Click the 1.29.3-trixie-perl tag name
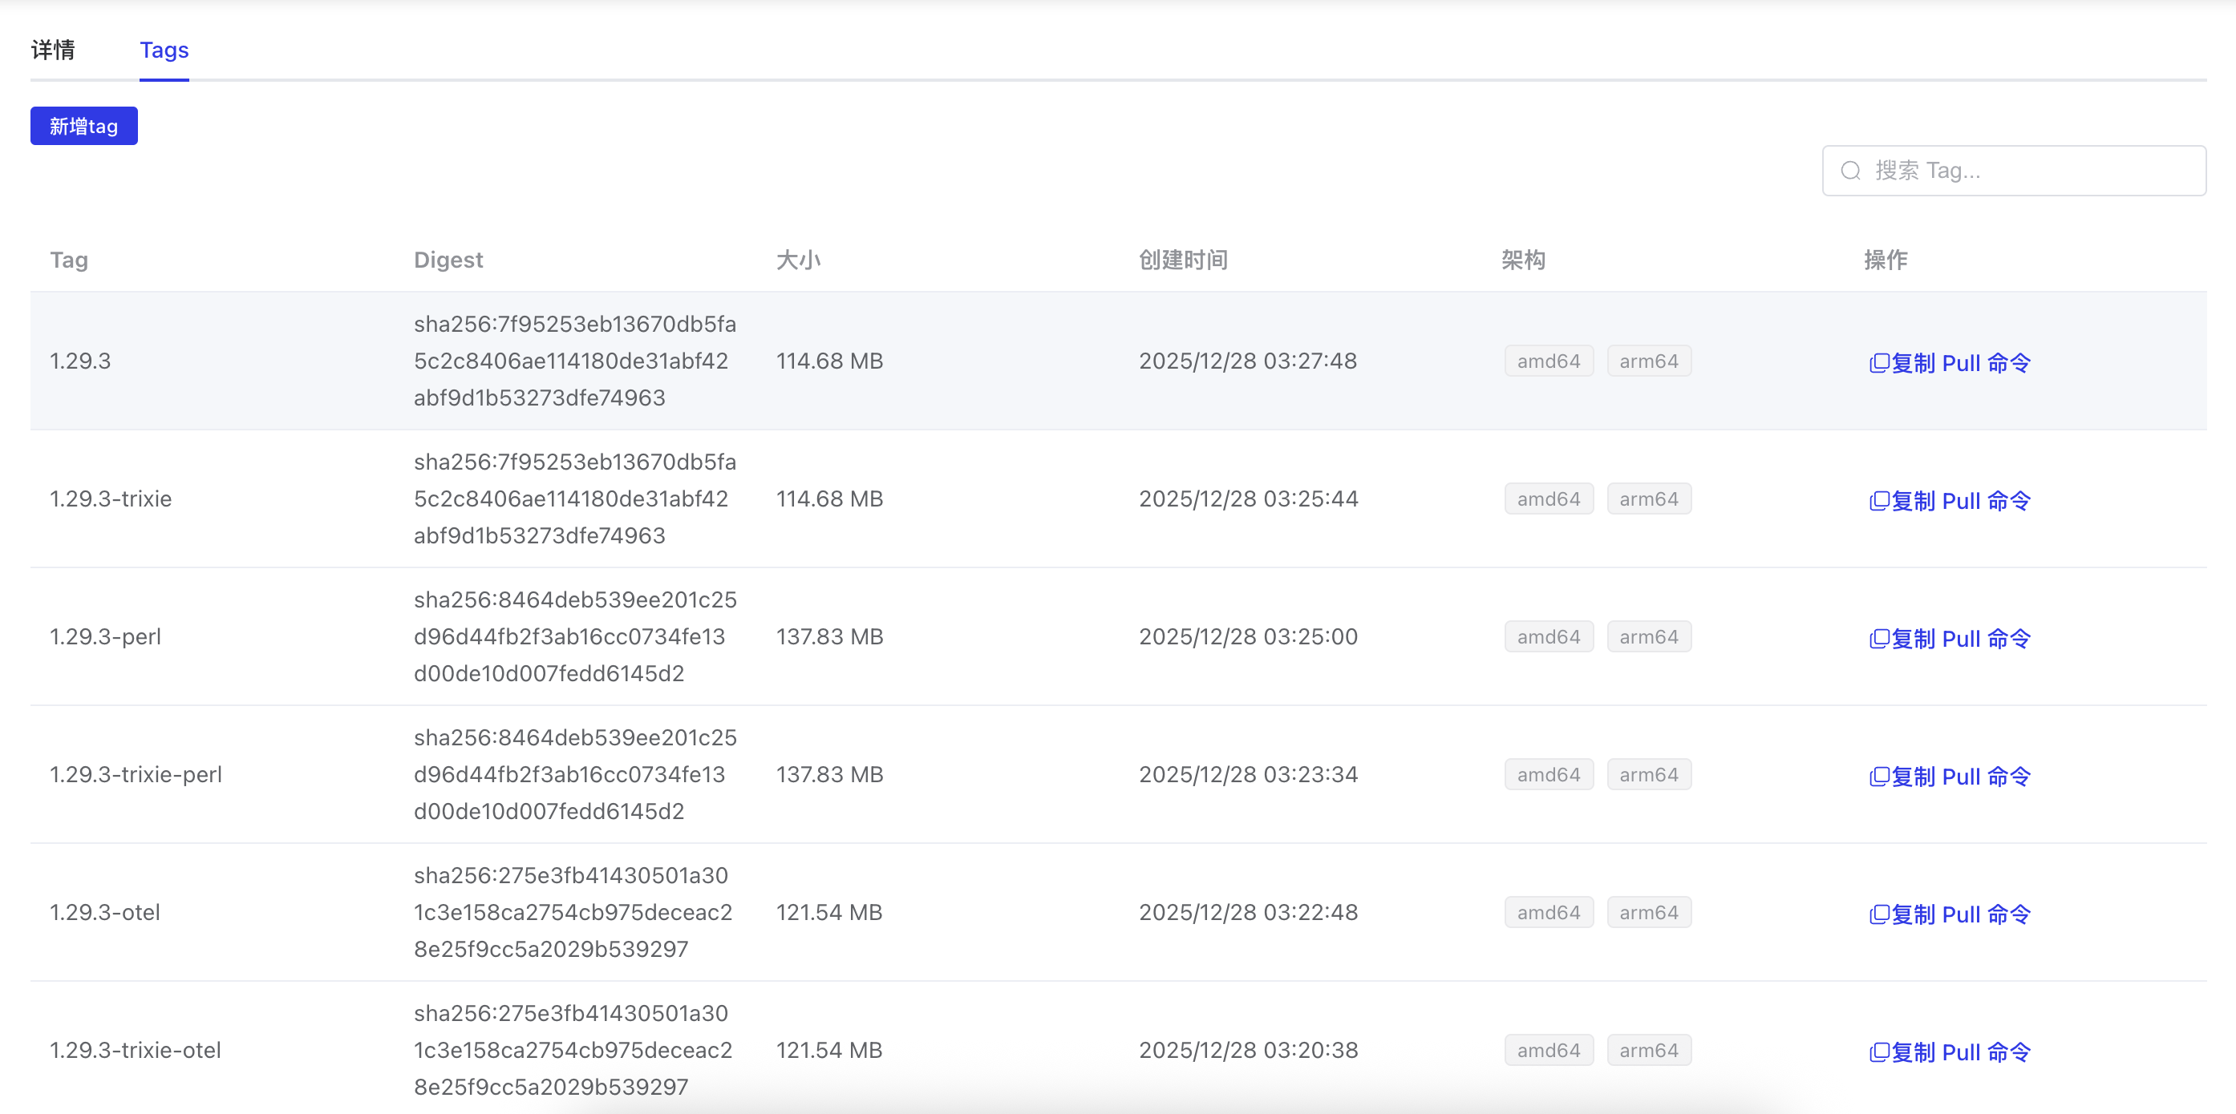 click(136, 775)
